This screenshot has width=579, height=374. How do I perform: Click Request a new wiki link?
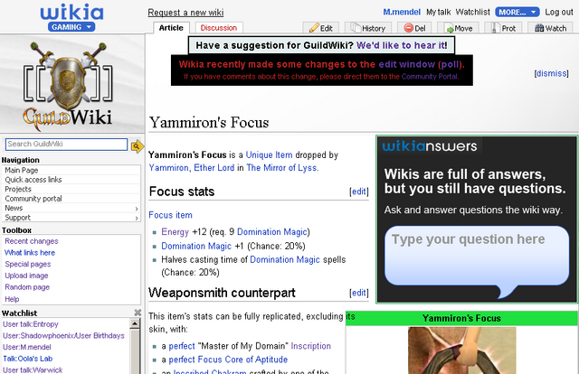[x=185, y=13]
